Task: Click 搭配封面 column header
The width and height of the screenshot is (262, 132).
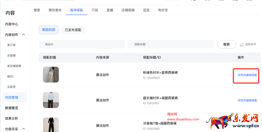Action: point(49,58)
